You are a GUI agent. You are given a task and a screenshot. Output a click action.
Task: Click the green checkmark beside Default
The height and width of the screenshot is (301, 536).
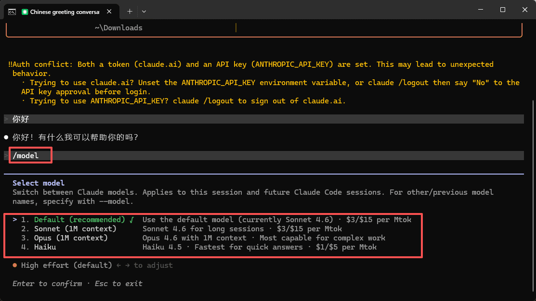[131, 220]
